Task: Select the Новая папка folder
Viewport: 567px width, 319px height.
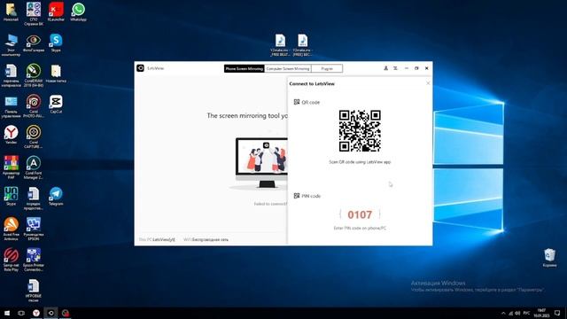Action: 56,74
